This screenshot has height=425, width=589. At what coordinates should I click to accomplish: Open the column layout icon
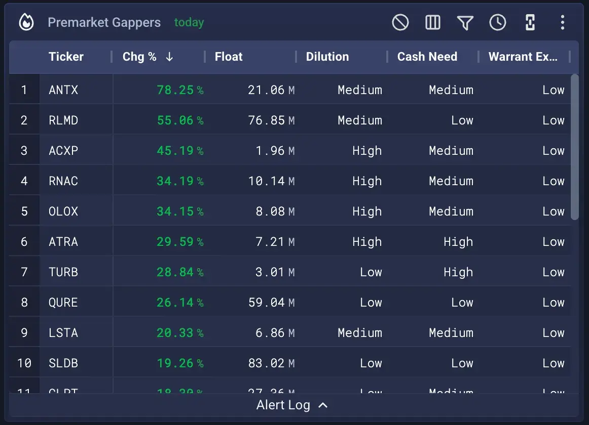coord(432,22)
